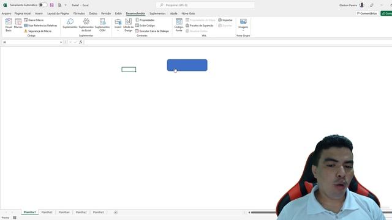Click Executar Caixa de Diálogo

153,31
